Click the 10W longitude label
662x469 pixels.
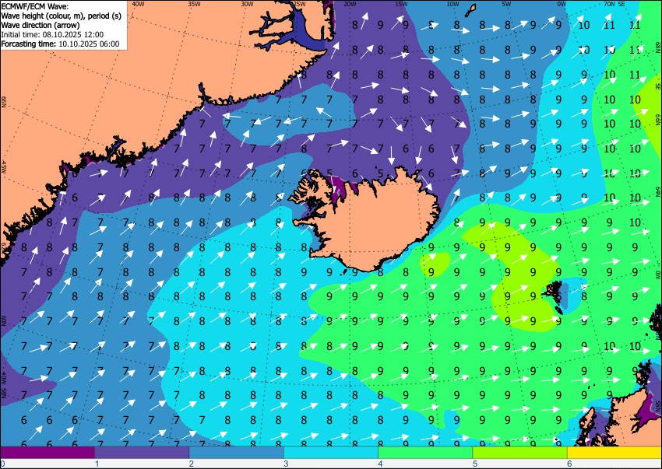pos(452,4)
